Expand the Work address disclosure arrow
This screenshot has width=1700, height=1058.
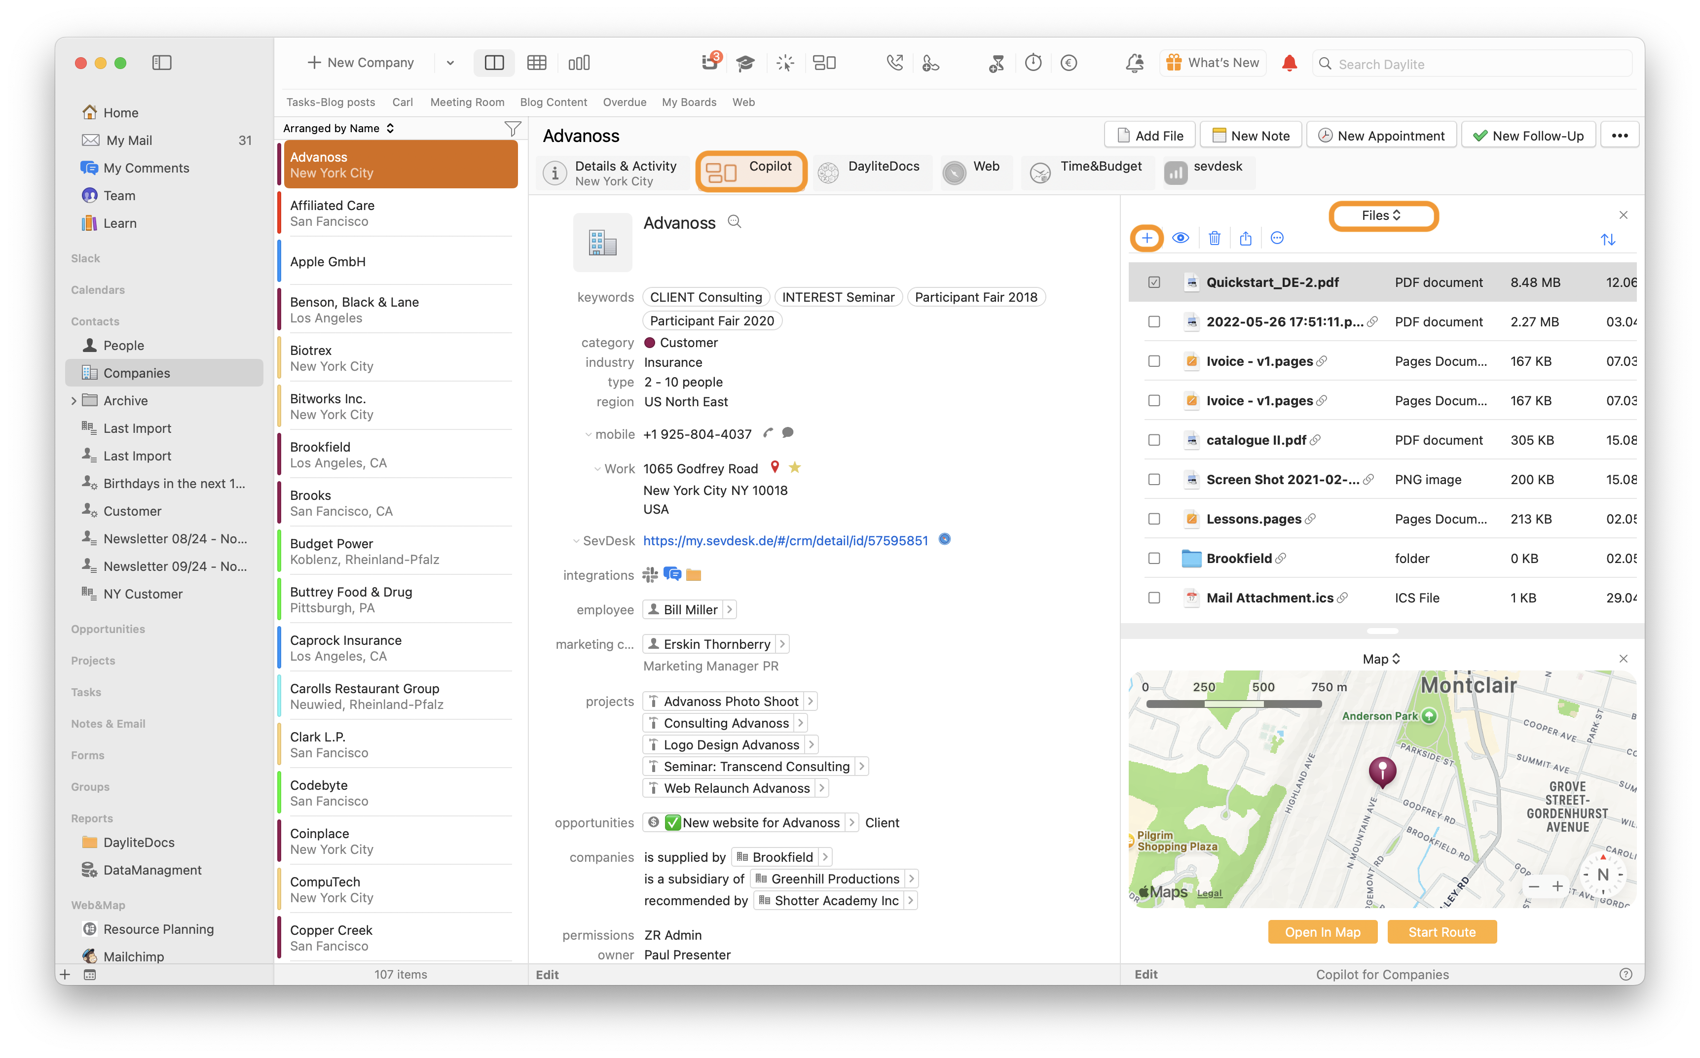pos(597,469)
